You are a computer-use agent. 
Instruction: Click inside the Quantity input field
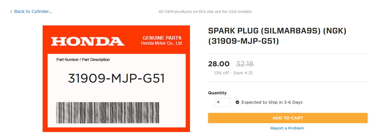pos(222,102)
